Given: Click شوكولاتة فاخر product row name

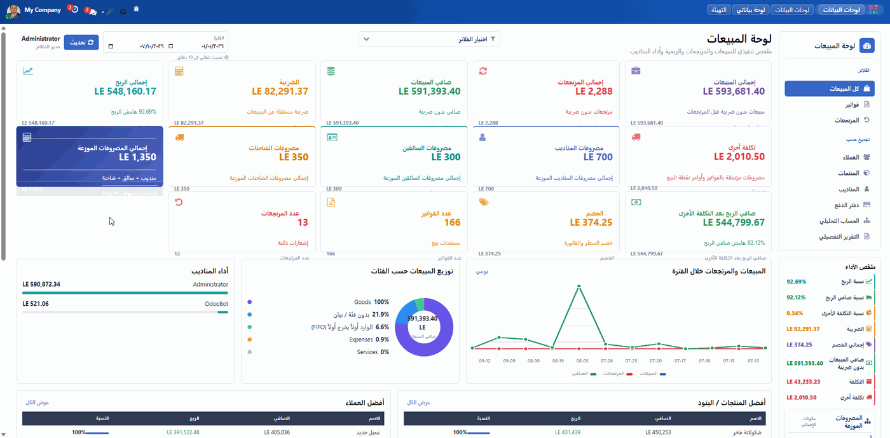Looking at the screenshot, I should pos(748,433).
